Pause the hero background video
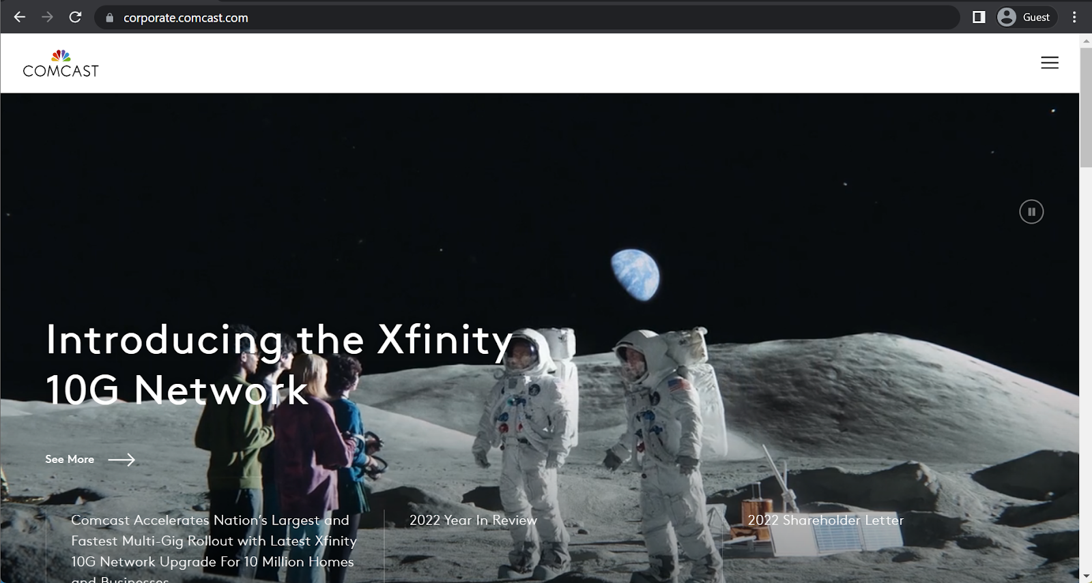 pos(1031,211)
